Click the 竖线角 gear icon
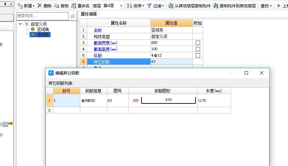Viewport: 288px width, 166px height. tap(33, 29)
